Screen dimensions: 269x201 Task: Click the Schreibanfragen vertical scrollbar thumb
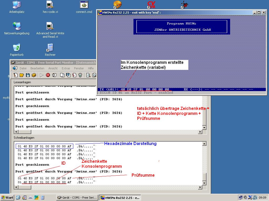204,177
